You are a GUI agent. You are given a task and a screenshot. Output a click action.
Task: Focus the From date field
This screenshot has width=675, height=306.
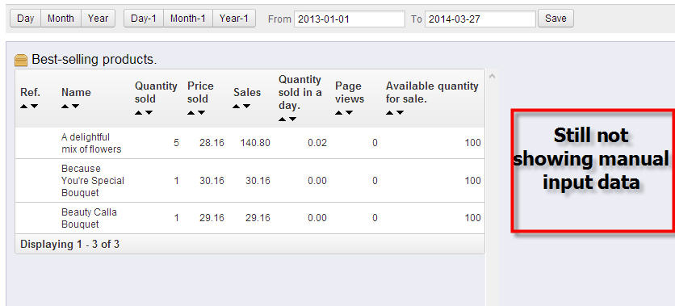tap(350, 19)
